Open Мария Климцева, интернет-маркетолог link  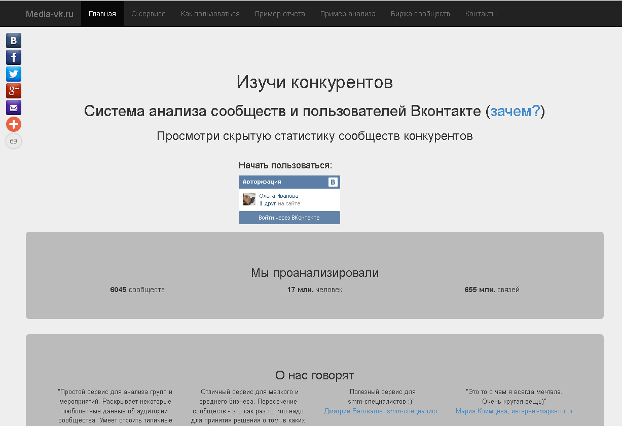click(x=515, y=411)
